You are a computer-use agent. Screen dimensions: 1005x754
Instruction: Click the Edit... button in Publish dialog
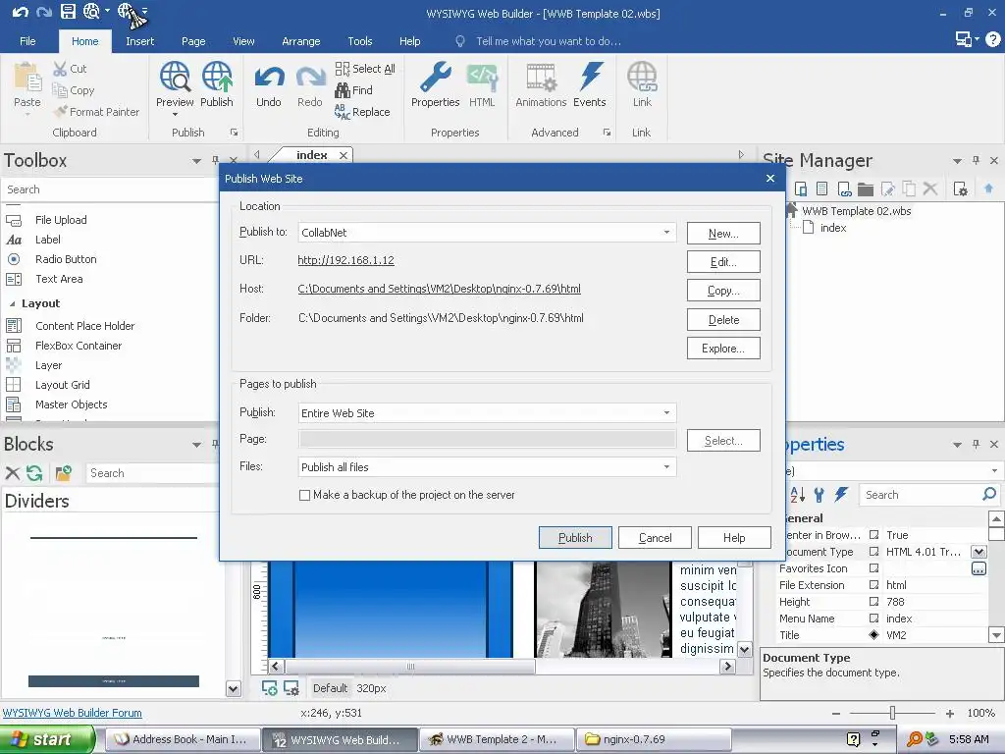pyautogui.click(x=723, y=261)
